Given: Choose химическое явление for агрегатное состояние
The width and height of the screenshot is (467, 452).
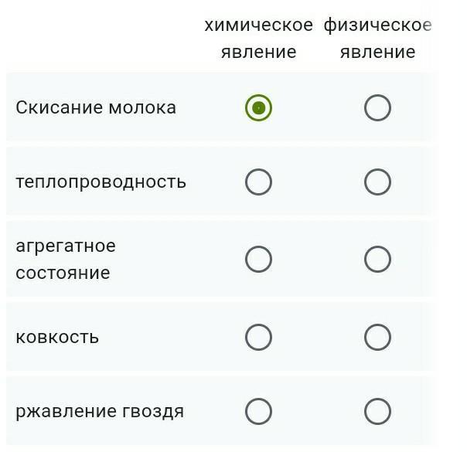Looking at the screenshot, I should pos(258,259).
